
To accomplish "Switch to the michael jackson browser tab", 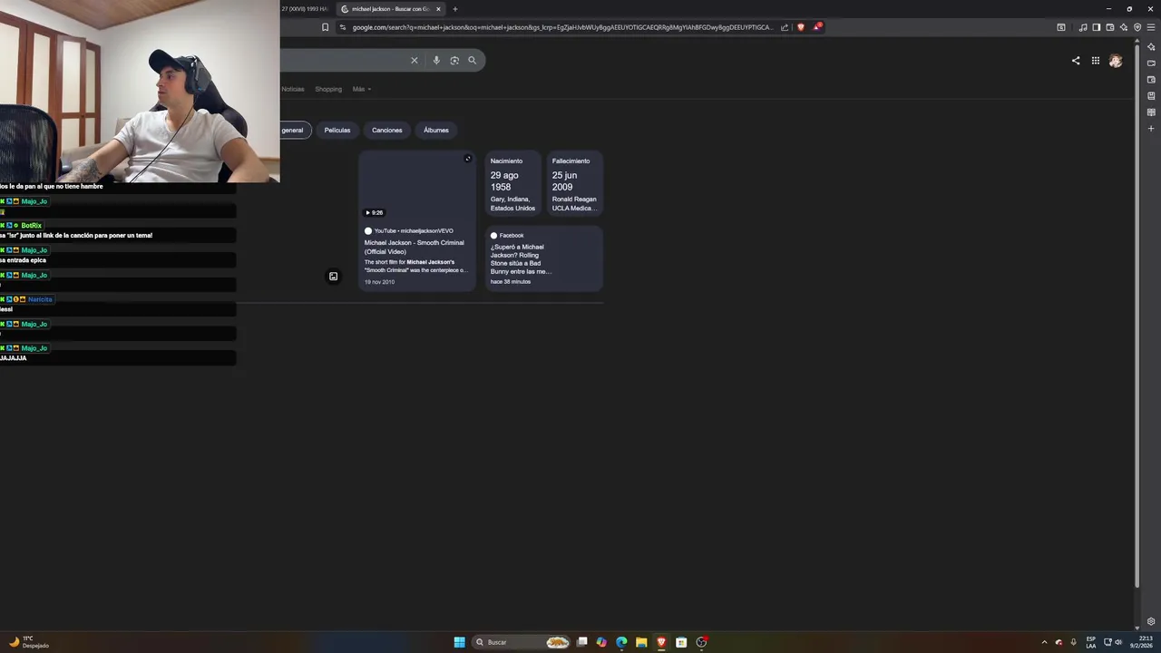I will tap(390, 9).
